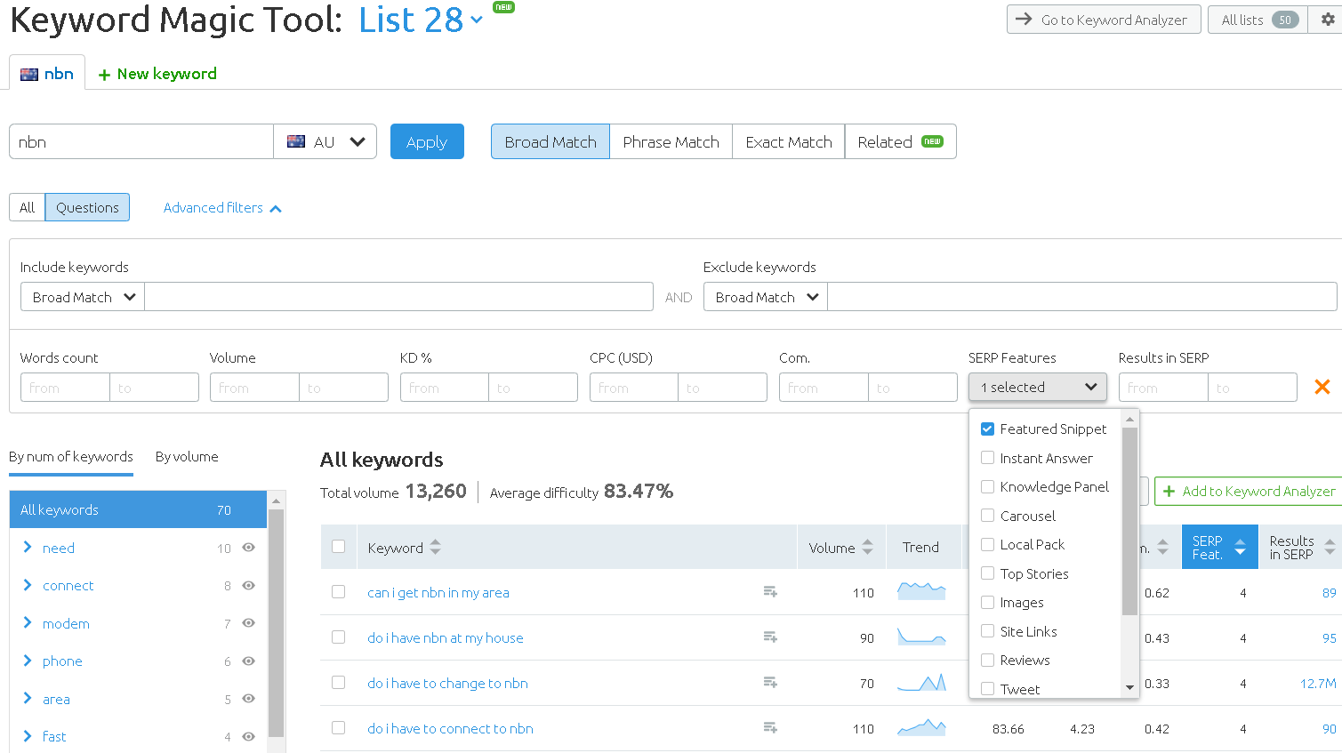
Task: Sort SERP Feat. column arrows
Action: click(1240, 548)
